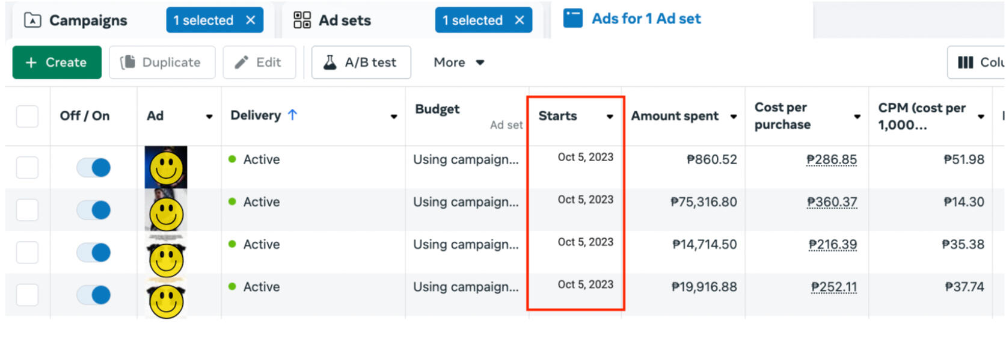Expand the Starts column dropdown arrow
This screenshot has height=344, width=1006.
610,117
